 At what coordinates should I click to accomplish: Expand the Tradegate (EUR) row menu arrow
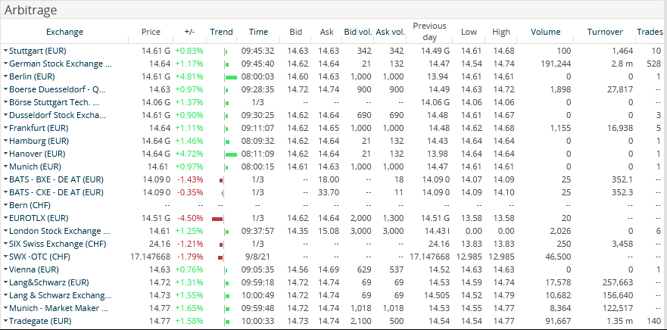pos(5,321)
